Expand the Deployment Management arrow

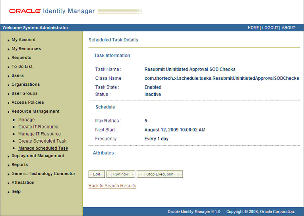(8, 156)
